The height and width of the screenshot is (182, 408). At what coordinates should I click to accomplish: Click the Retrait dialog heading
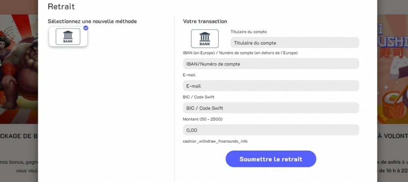61,7
